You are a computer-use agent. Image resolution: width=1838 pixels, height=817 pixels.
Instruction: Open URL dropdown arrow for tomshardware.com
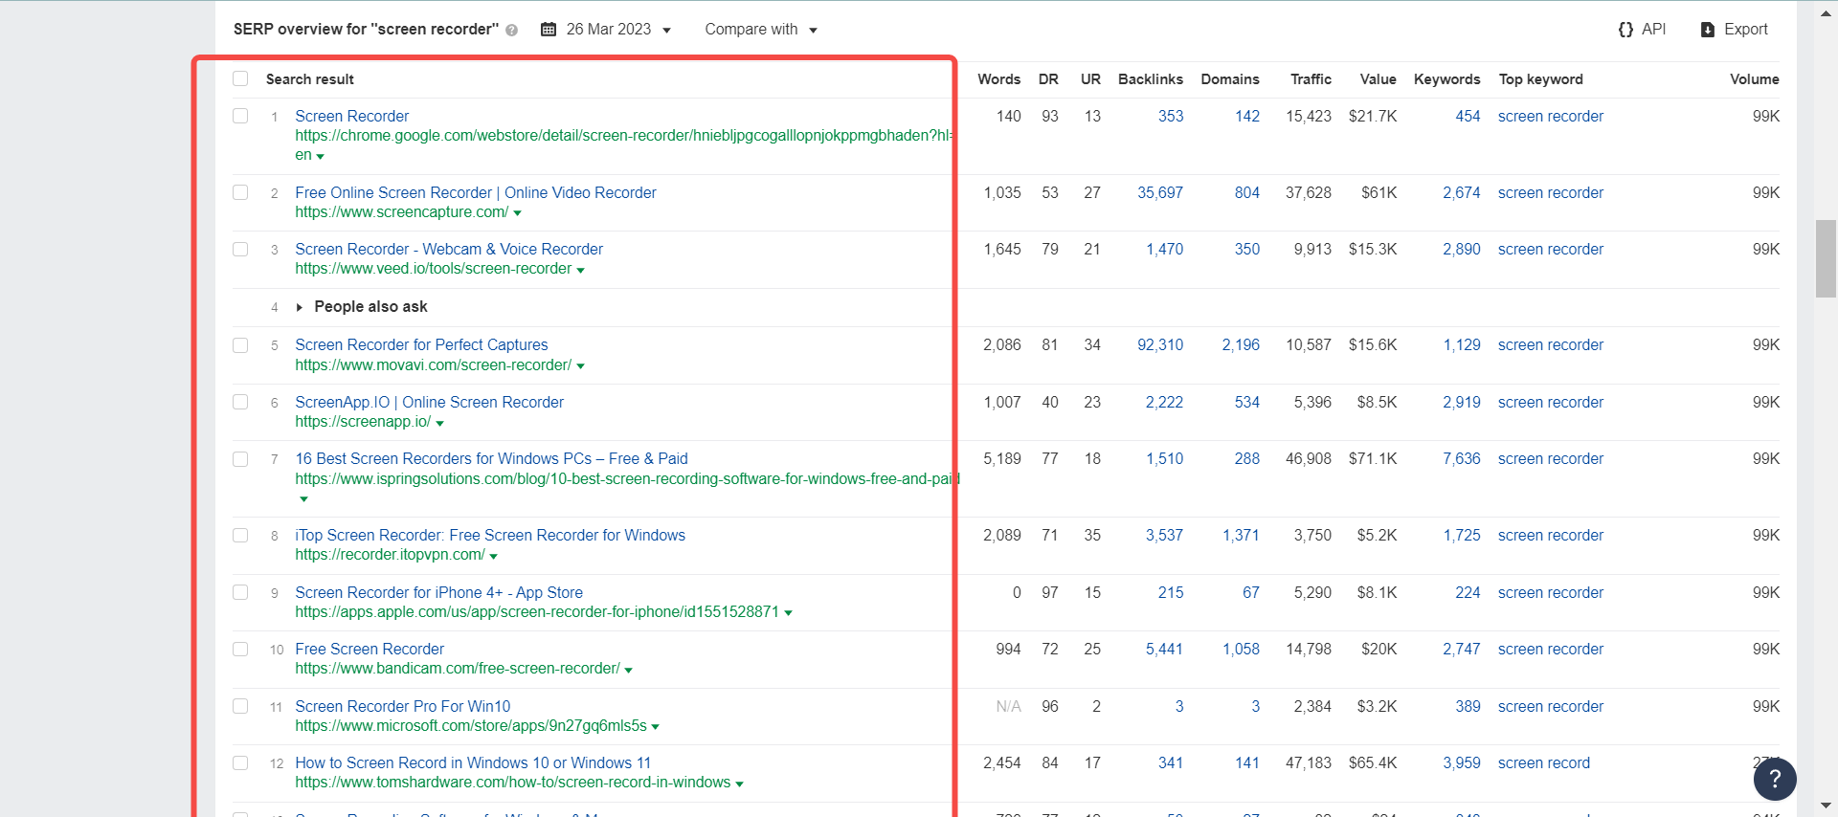coord(739,784)
